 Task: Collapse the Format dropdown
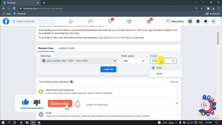[163, 61]
